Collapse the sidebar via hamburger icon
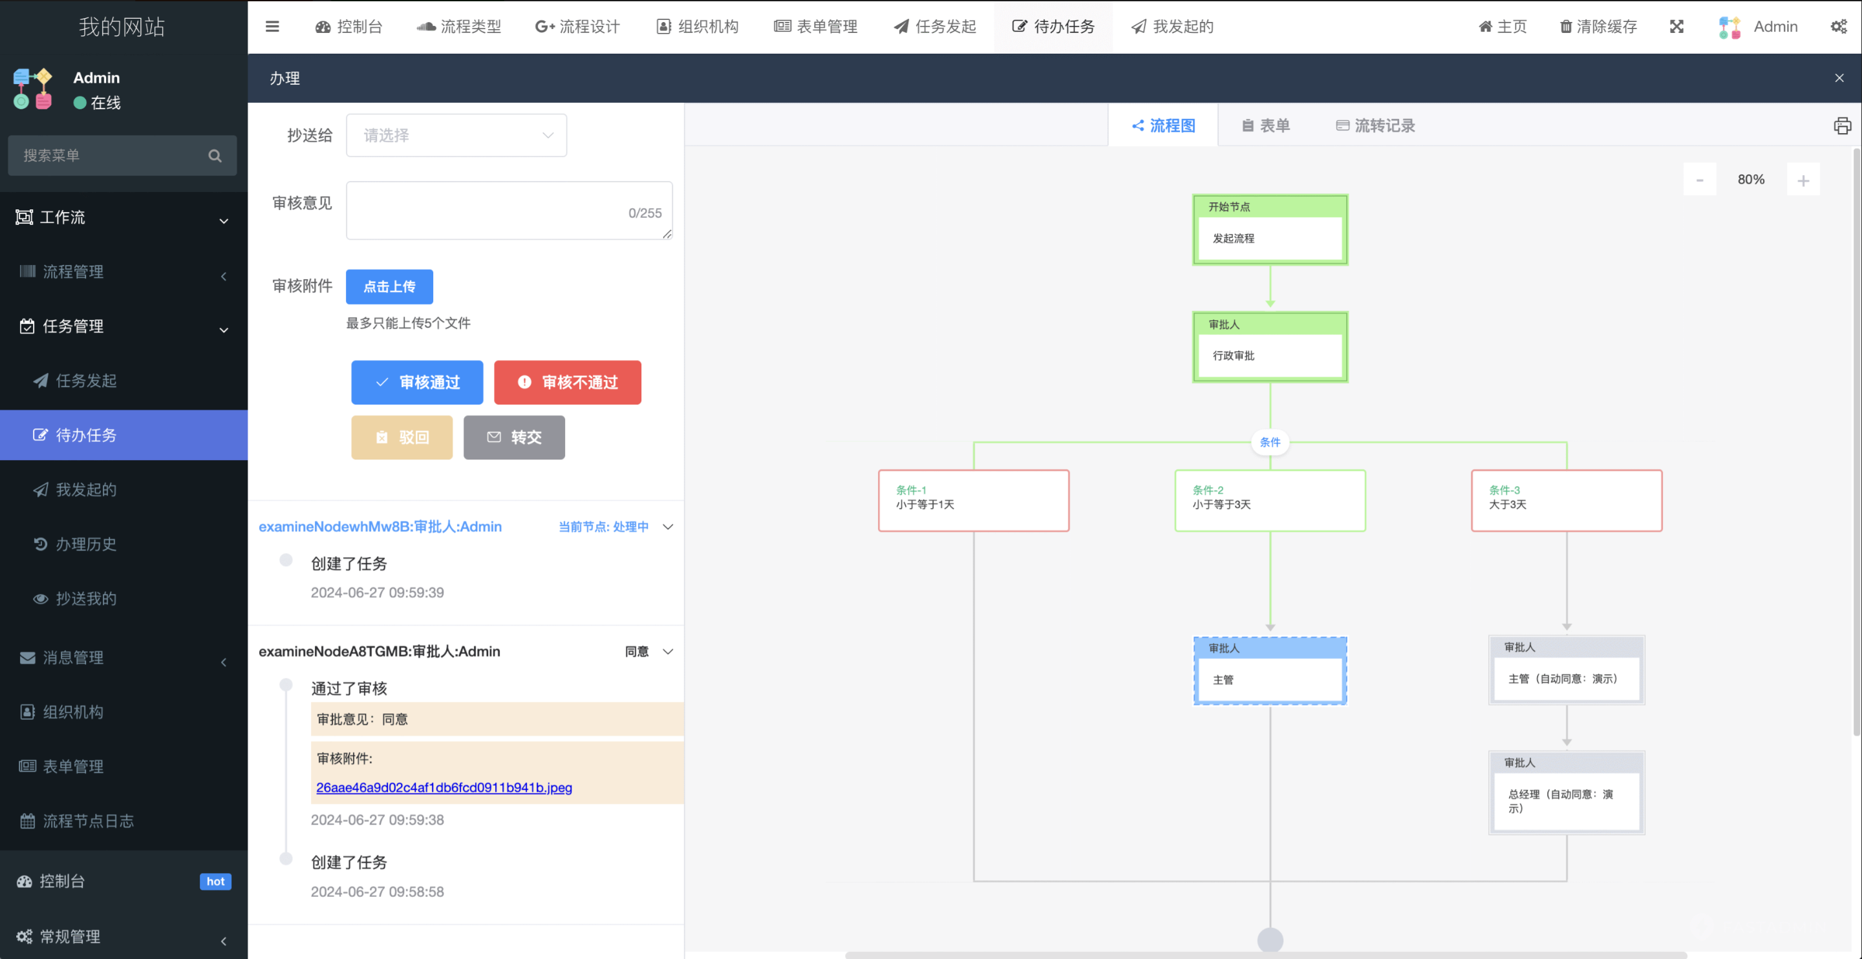Viewport: 1862px width, 959px height. tap(272, 26)
